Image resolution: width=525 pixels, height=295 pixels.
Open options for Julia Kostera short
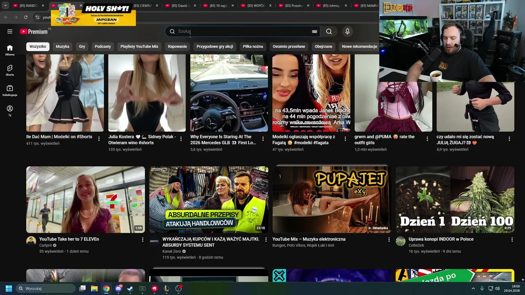181,139
